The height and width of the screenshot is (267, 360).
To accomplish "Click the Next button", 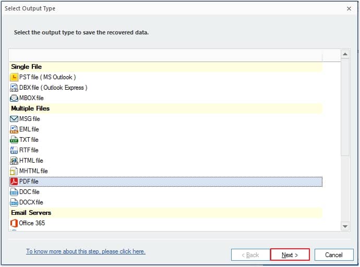I will 290,254.
